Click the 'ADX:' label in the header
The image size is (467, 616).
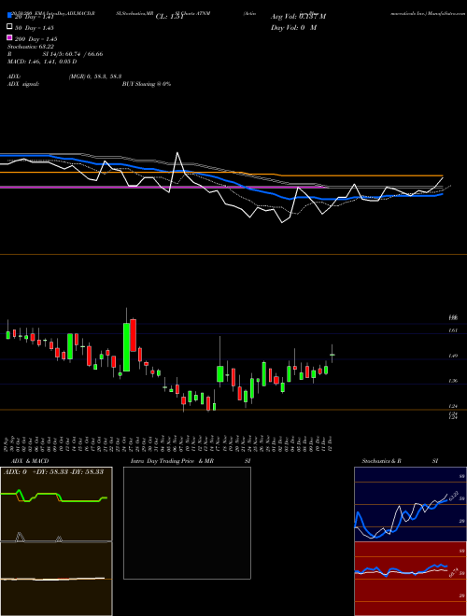(x=14, y=77)
